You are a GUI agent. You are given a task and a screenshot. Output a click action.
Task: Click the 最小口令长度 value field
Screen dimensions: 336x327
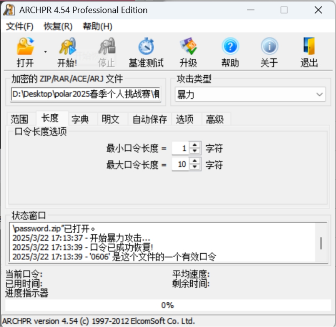pyautogui.click(x=181, y=148)
